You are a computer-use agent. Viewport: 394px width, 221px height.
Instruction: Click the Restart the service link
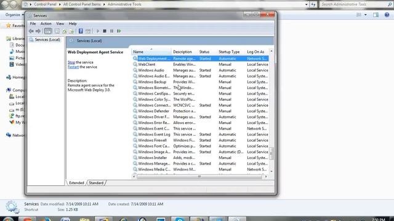pyautogui.click(x=73, y=67)
